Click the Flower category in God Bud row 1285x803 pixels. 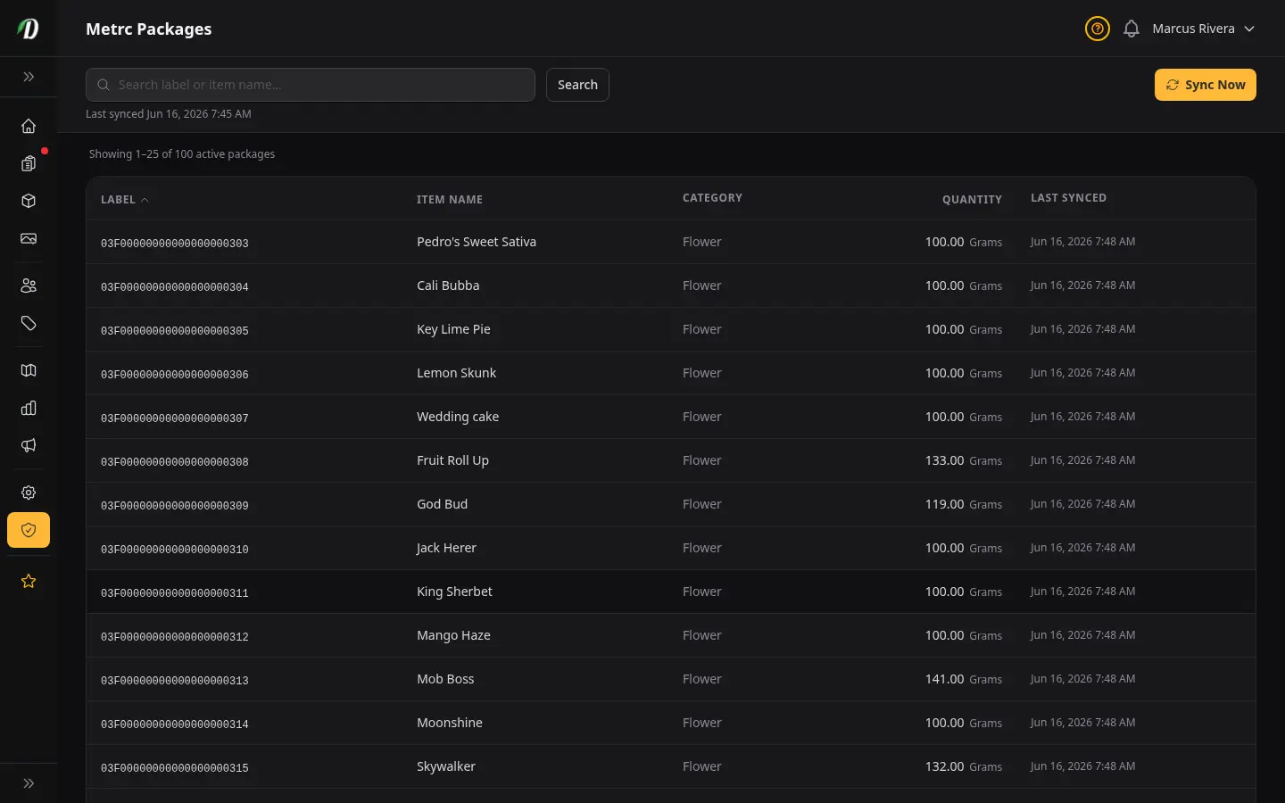[x=701, y=504]
